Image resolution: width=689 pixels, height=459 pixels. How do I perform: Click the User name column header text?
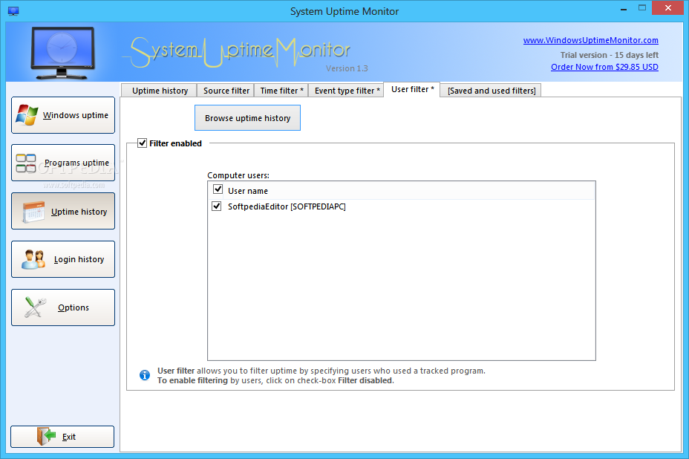click(248, 191)
